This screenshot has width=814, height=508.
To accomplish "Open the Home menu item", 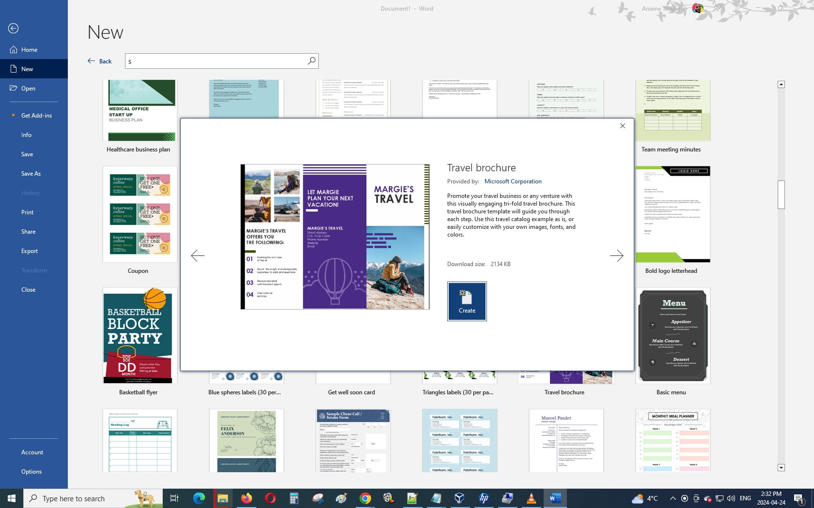I will (x=29, y=50).
